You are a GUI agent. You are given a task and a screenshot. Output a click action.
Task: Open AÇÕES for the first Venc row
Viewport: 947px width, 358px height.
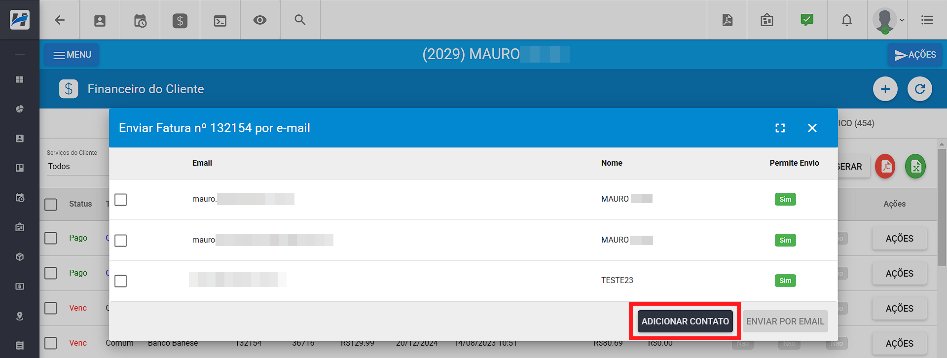pos(900,309)
